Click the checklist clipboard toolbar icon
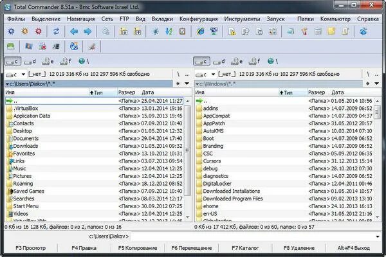 (x=183, y=31)
